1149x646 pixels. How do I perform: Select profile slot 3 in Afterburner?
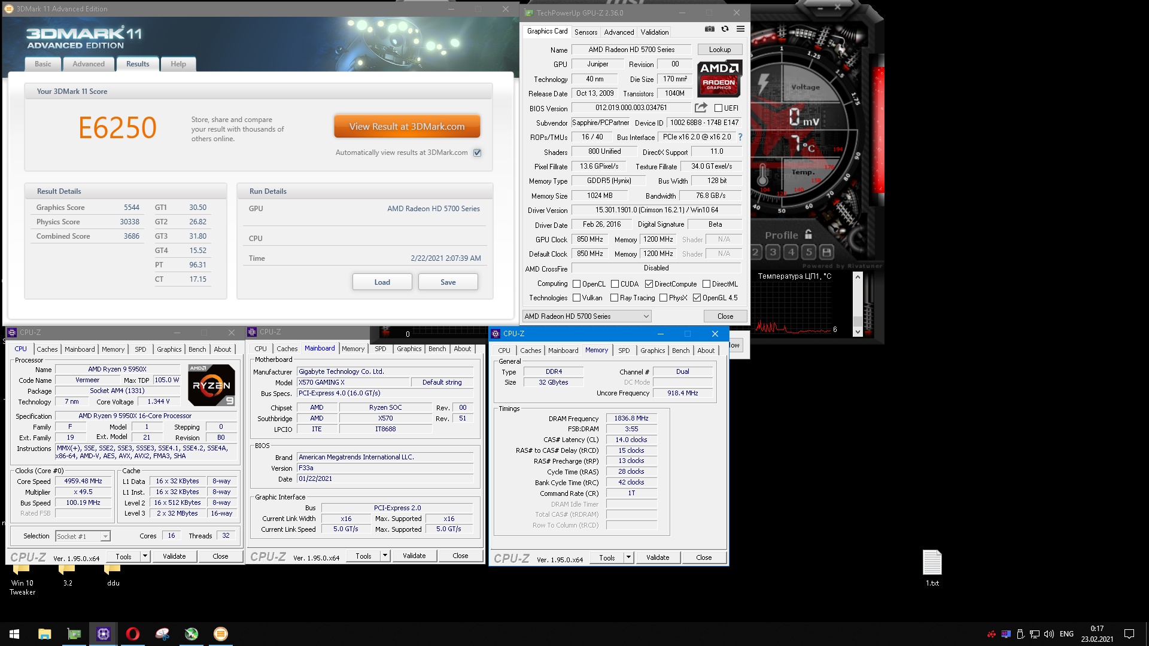pyautogui.click(x=773, y=252)
